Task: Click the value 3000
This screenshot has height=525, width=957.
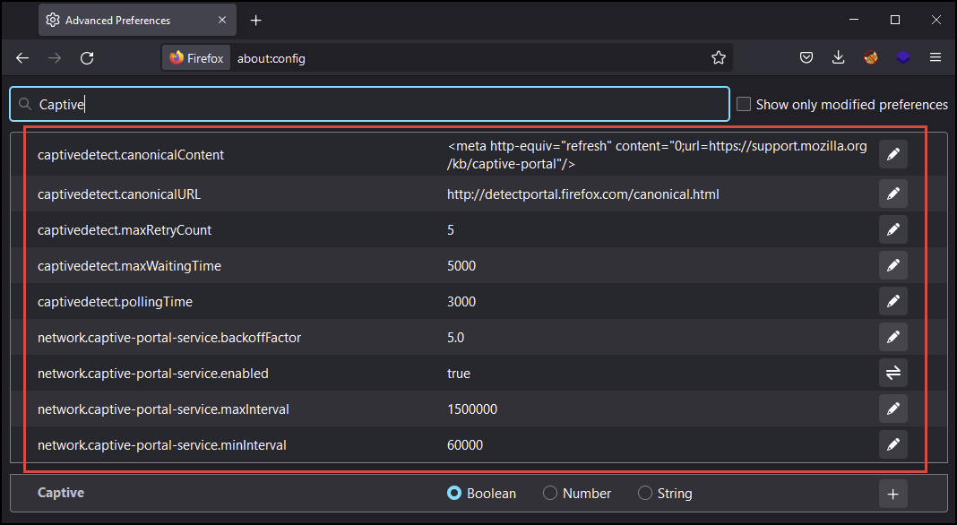Action: [461, 302]
